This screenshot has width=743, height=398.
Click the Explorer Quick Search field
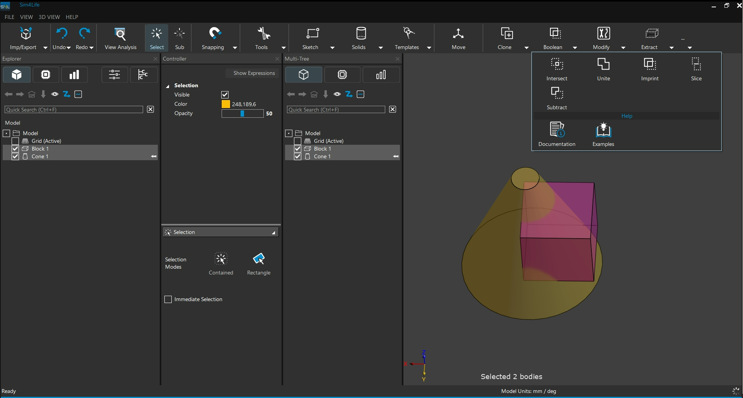click(x=73, y=110)
